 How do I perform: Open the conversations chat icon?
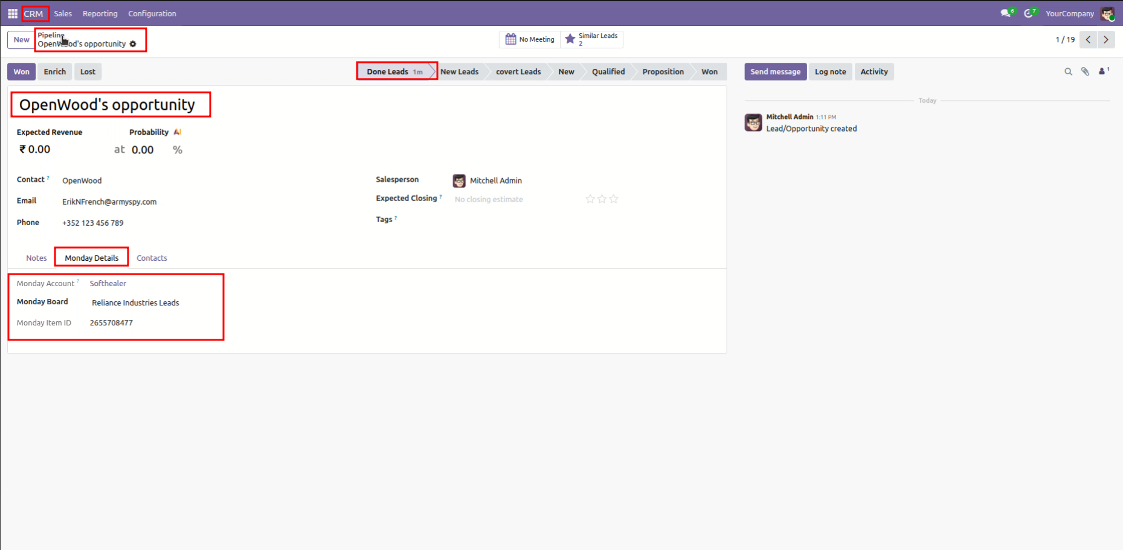(x=1006, y=13)
